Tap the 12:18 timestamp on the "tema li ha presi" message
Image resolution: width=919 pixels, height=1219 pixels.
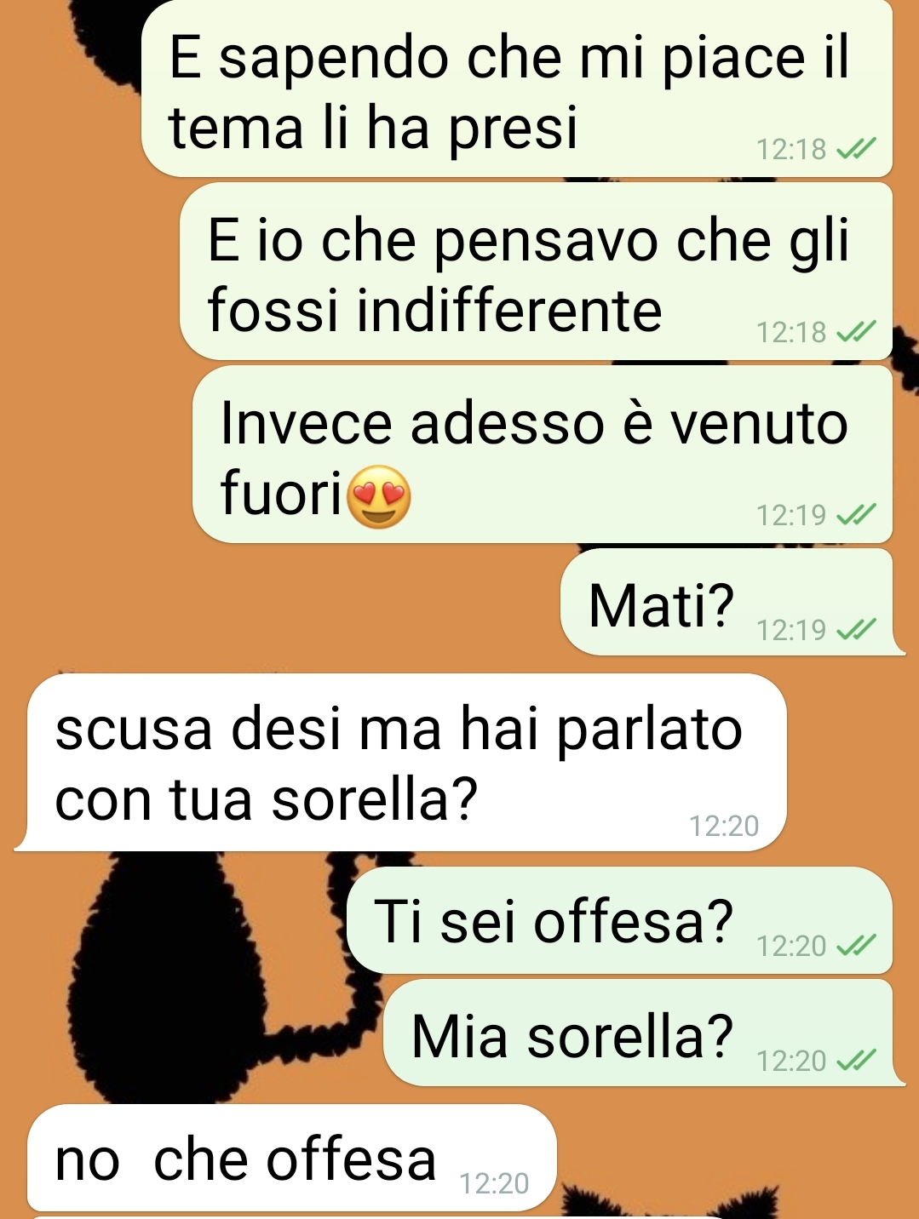(791, 150)
